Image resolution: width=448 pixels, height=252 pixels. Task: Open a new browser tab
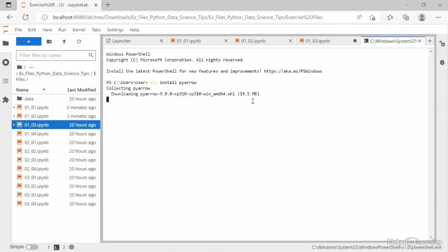(x=108, y=5)
